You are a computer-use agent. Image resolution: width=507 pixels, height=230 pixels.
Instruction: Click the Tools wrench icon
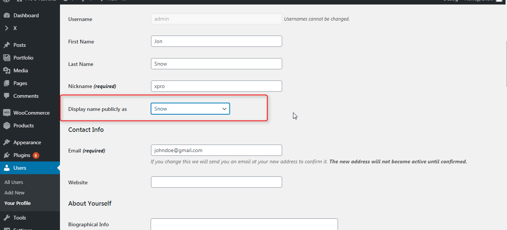6,218
